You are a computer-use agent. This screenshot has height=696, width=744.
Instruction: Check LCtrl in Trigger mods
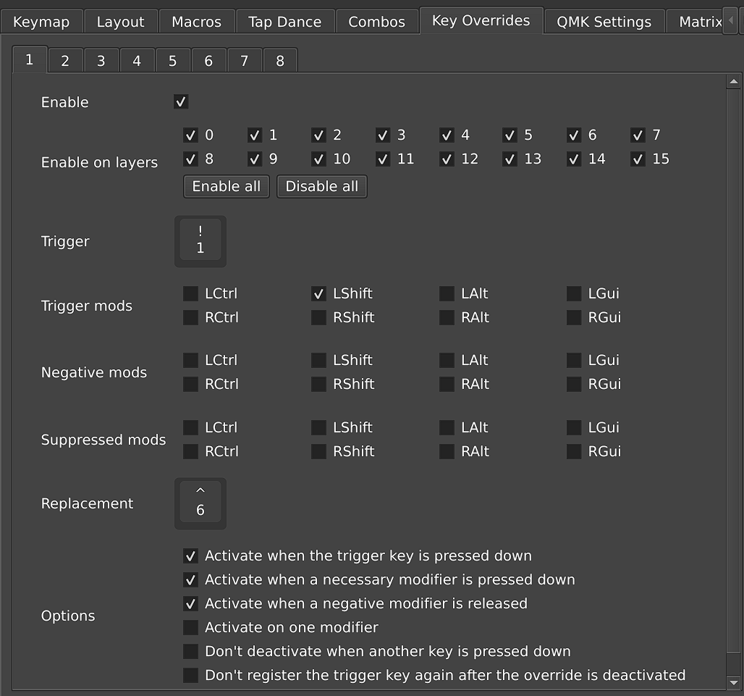click(x=191, y=294)
